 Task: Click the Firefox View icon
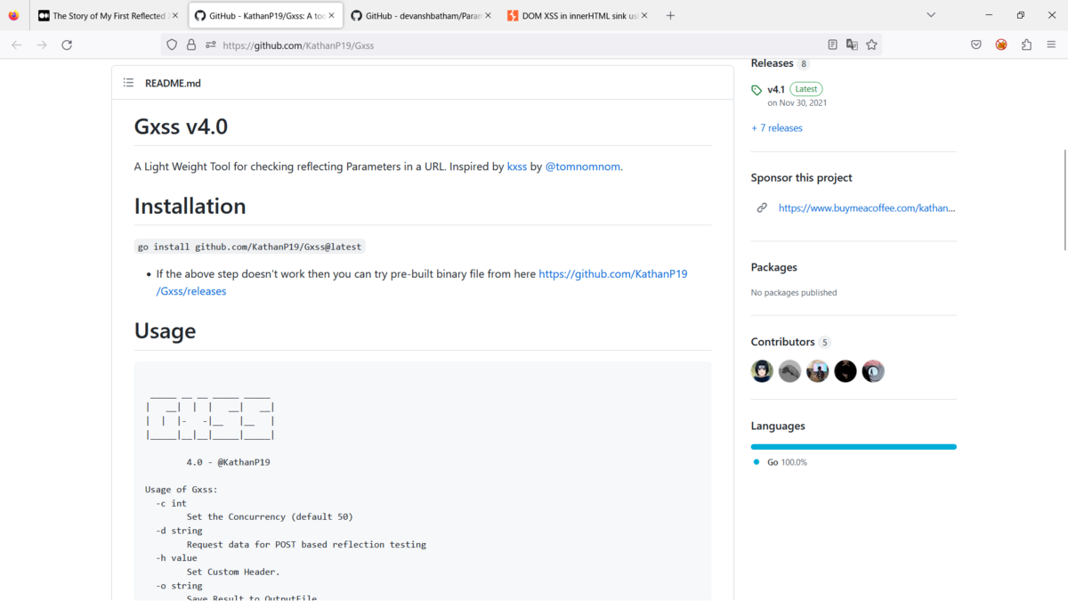(13, 15)
